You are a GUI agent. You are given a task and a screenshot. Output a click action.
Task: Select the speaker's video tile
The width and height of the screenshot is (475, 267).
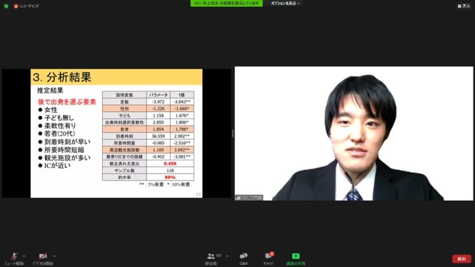[354, 133]
